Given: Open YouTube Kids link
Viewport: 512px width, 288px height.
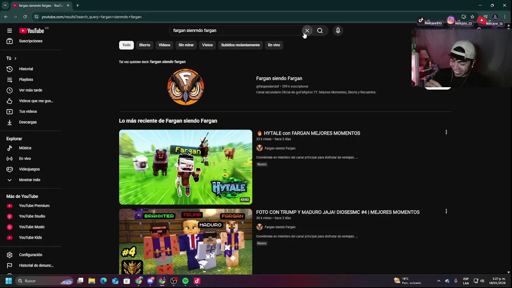Looking at the screenshot, I should tap(30, 238).
